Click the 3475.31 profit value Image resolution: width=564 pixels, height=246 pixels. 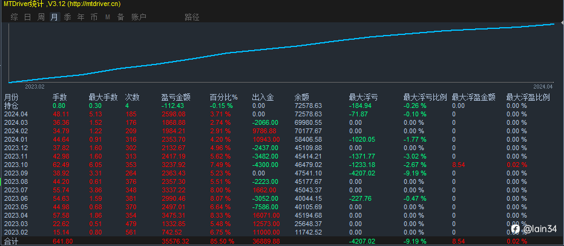[x=174, y=215]
